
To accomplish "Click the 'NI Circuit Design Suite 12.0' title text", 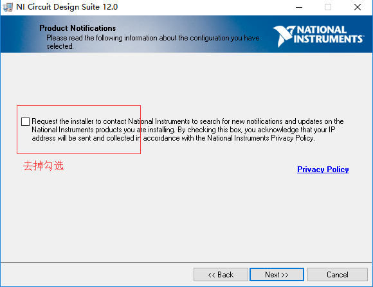I will coord(67,7).
